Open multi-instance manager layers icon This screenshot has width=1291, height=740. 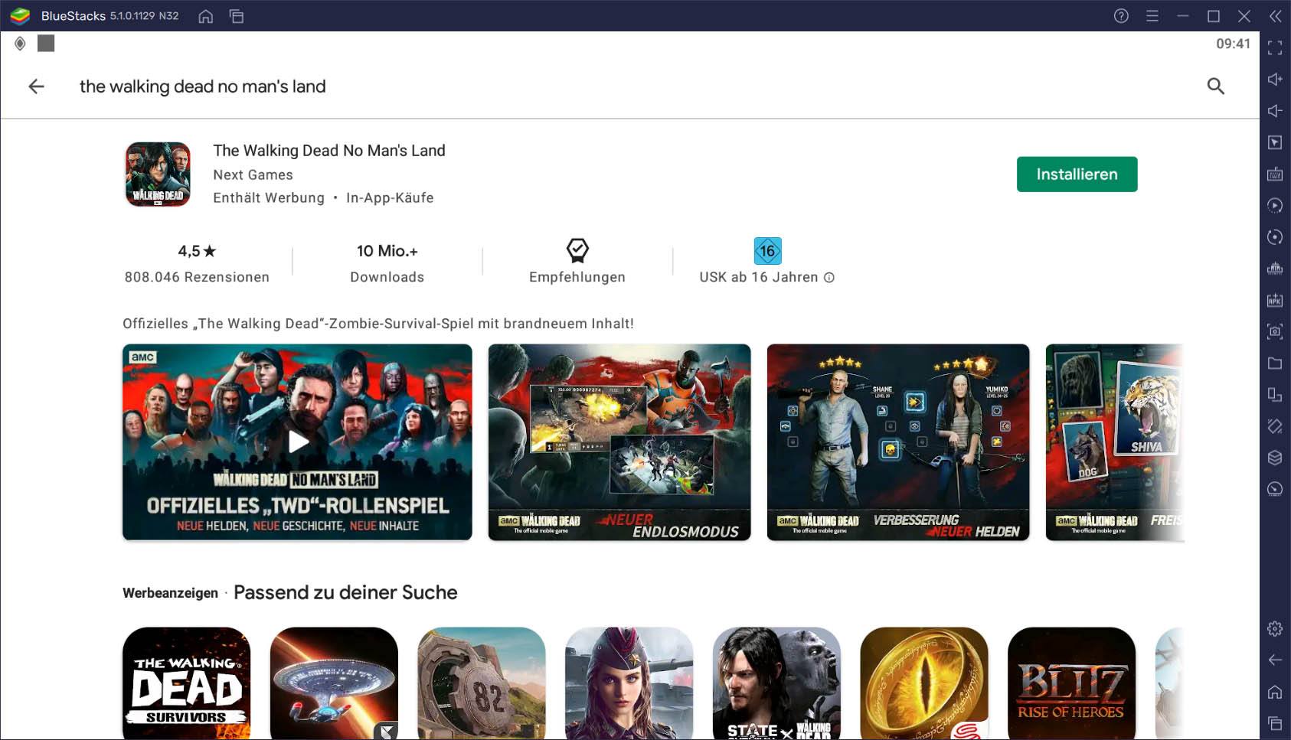[x=1275, y=458]
